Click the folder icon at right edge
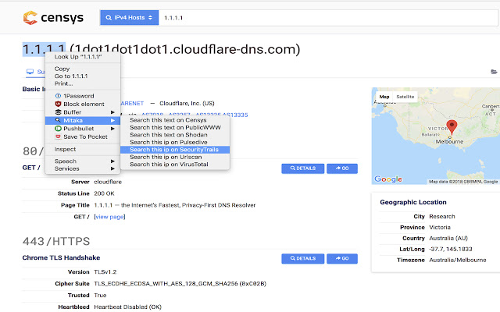This screenshot has width=500, height=312. pos(494,72)
